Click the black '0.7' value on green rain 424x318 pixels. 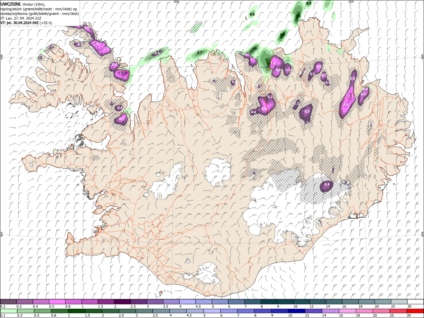(200, 53)
